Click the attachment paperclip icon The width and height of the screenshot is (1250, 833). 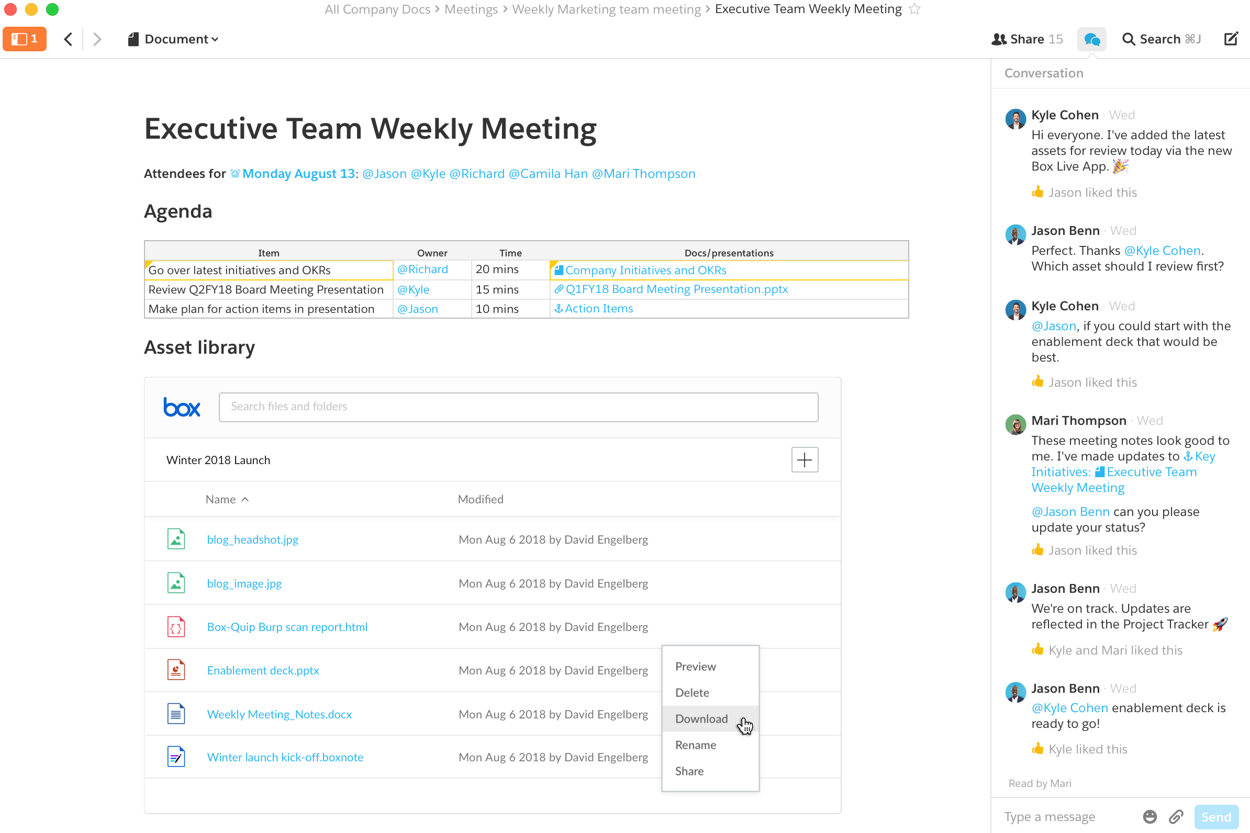click(1176, 817)
